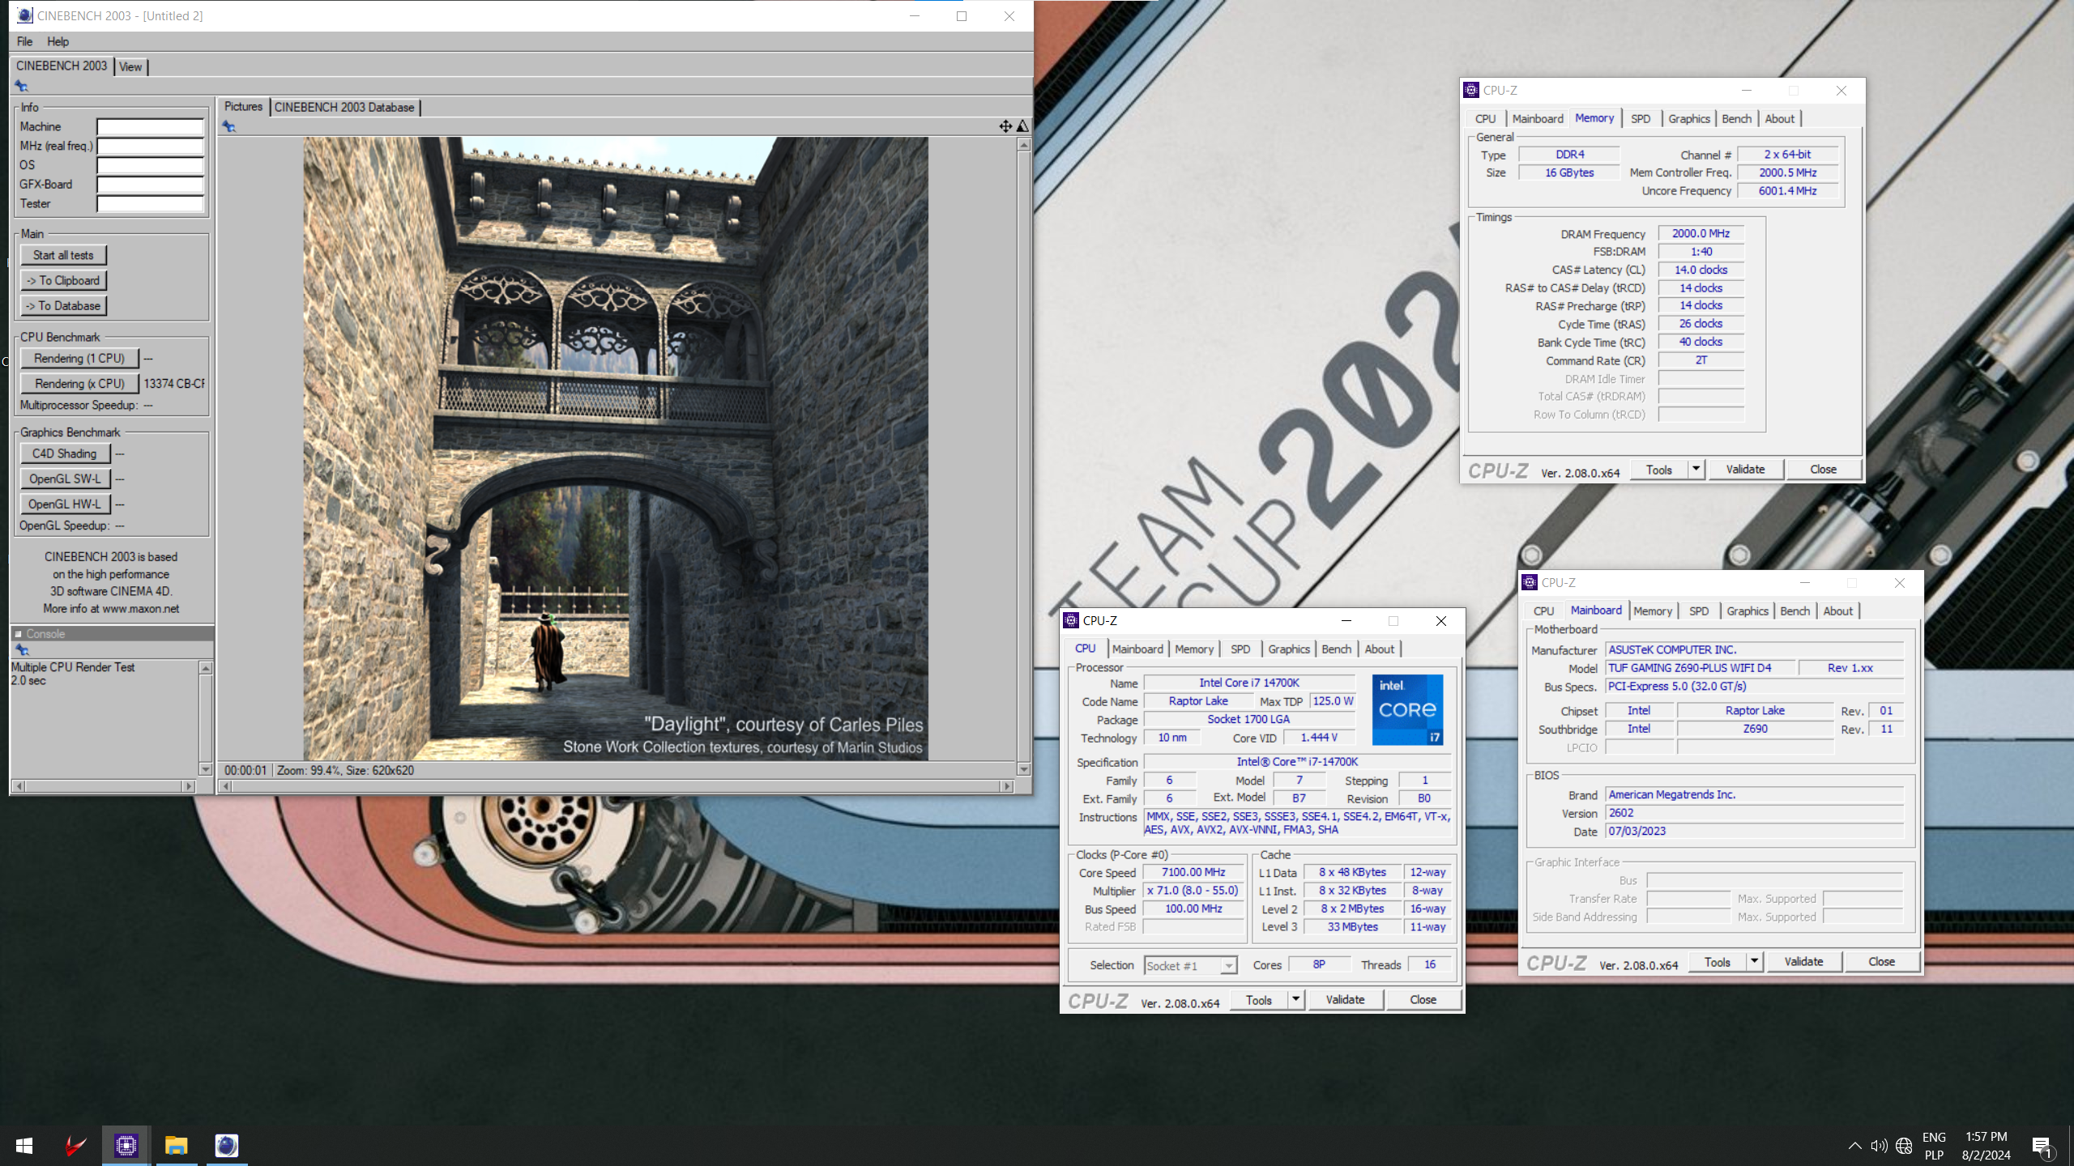Image resolution: width=2074 pixels, height=1166 pixels.
Task: Click Core Speed value 7100.00 MHz
Action: click(x=1193, y=872)
